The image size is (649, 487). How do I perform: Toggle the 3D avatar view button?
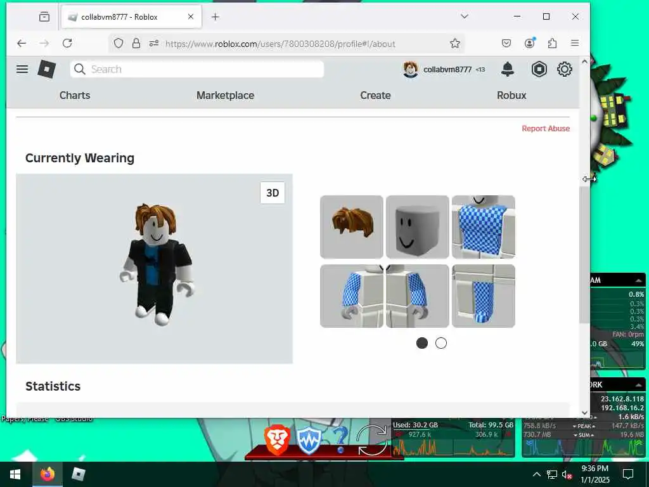(273, 193)
